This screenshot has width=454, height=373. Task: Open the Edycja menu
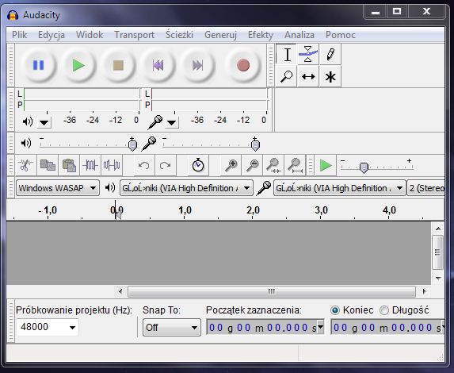coord(52,35)
